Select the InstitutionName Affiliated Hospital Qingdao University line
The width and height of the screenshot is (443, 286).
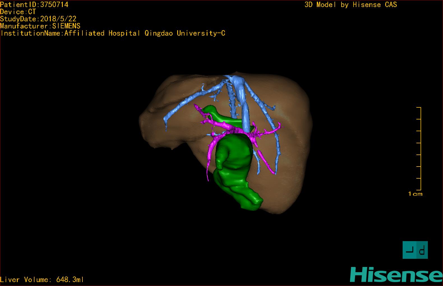point(113,33)
